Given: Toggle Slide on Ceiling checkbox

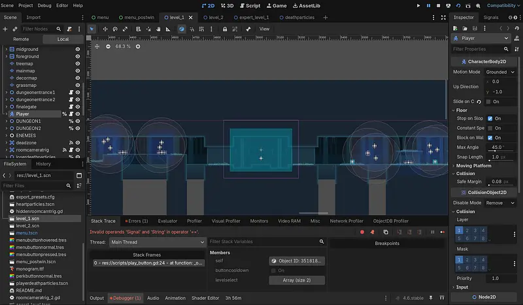Looking at the screenshot, I should click(488, 102).
